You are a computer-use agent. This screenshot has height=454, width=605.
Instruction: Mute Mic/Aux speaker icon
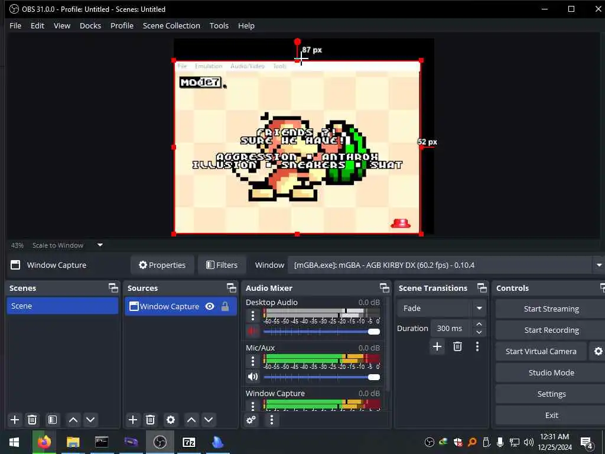pos(253,377)
